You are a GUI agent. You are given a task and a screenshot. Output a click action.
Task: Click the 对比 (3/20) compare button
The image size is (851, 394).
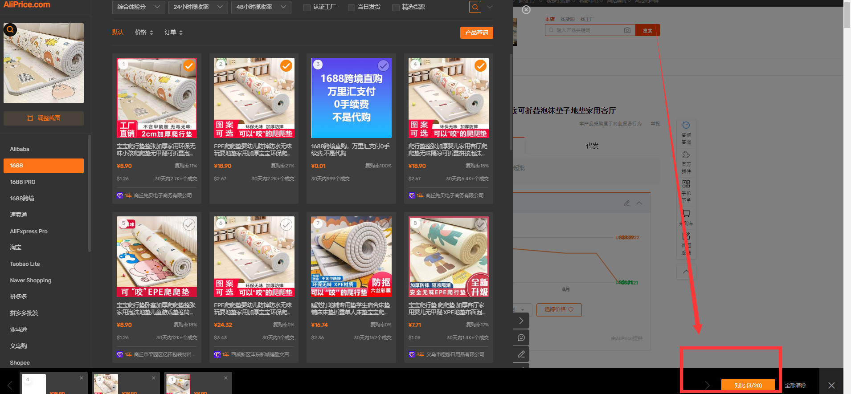(748, 386)
